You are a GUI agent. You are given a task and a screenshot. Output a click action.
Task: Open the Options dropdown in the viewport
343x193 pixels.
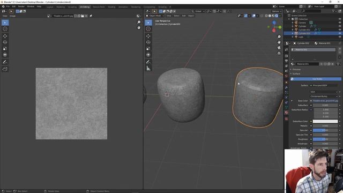[x=277, y=11]
